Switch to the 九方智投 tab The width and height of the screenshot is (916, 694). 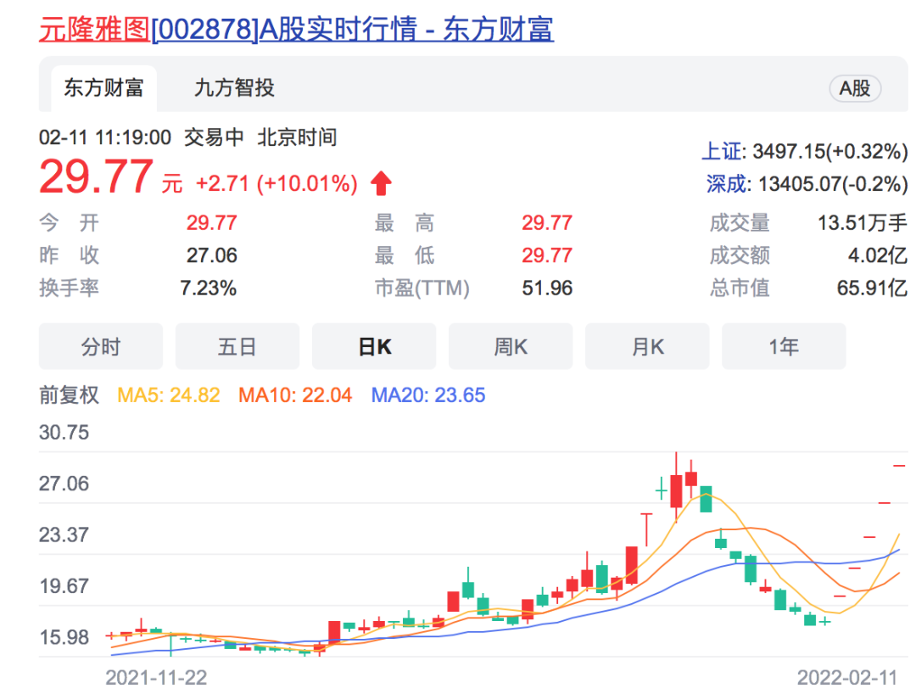[234, 87]
